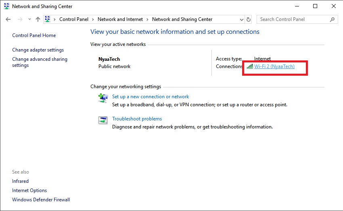The width and height of the screenshot is (343, 211).
Task: Select Network and Internet breadcrumb item
Action: tap(120, 19)
